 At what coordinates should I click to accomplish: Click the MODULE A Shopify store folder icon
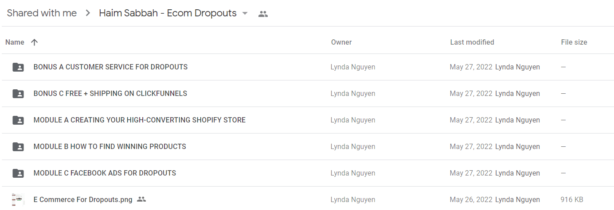18,120
